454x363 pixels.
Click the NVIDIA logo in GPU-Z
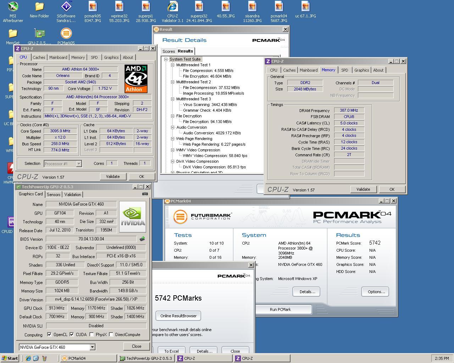click(133, 217)
